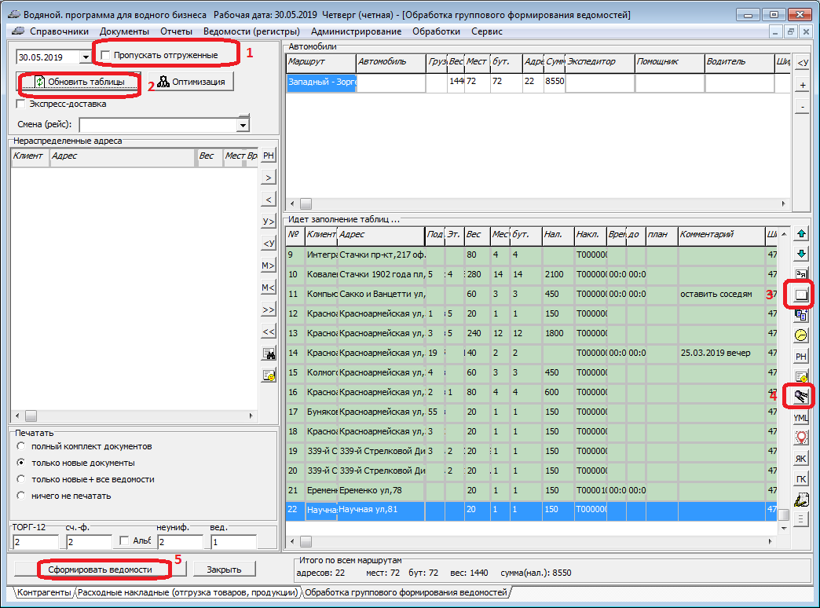Select 'полный комплект документов' radio option
This screenshot has width=820, height=608.
point(21,446)
